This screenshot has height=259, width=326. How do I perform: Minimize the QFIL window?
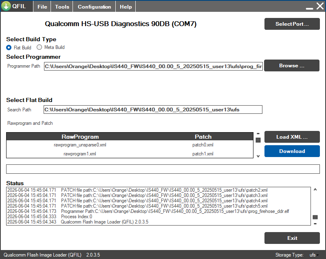pyautogui.click(x=309, y=8)
